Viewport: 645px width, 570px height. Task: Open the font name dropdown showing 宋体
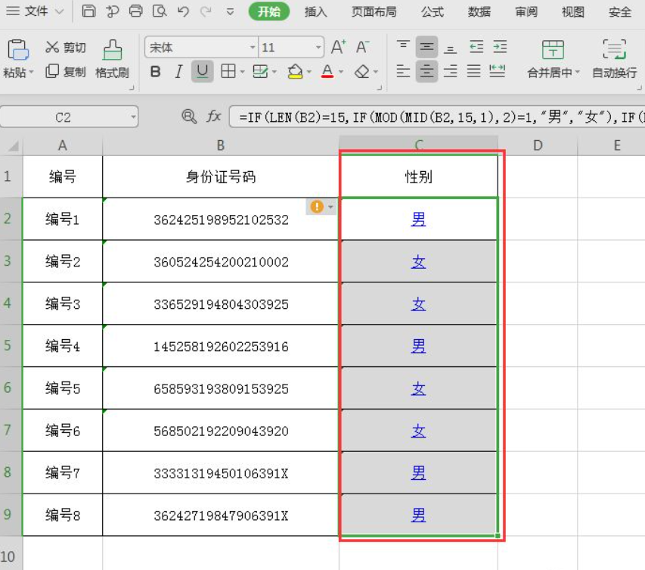click(x=253, y=47)
